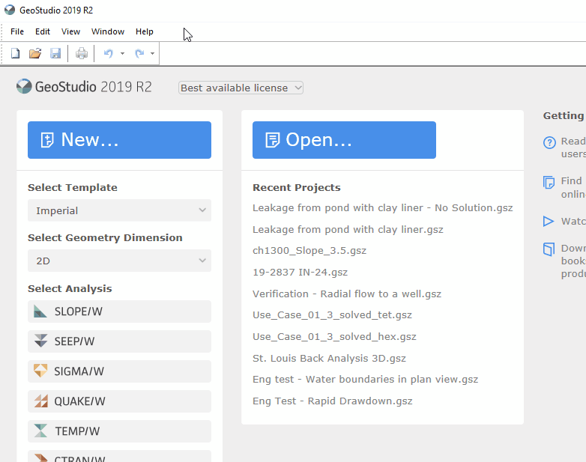Screen dimensions: 586x462
Task: Select the SEEP/W analysis type
Action: click(119, 341)
